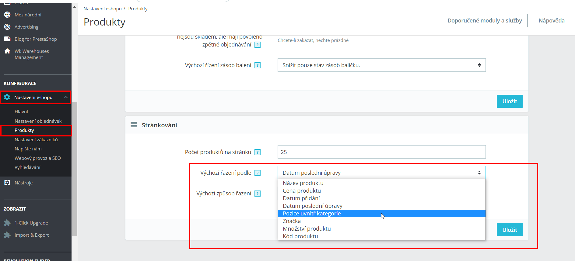The image size is (575, 261).
Task: Click the Nastavení eshopu gear icon
Action: [7, 97]
